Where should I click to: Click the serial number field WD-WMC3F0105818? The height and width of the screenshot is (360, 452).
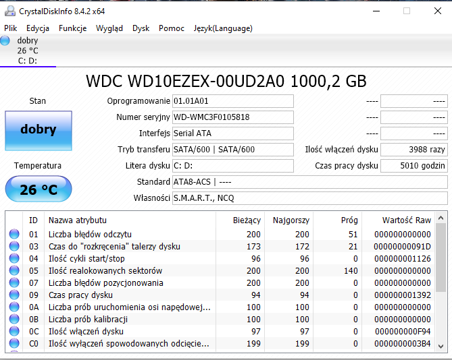point(233,117)
